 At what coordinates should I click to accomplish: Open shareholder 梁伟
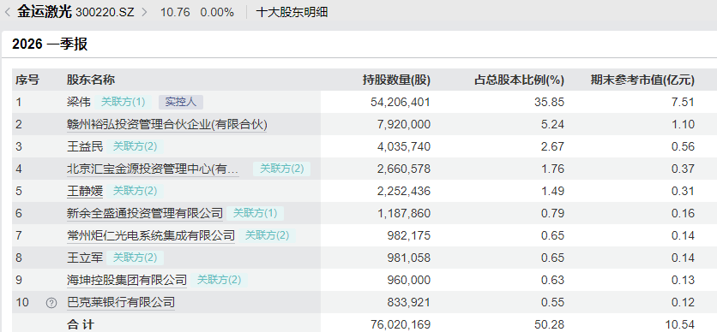[79, 102]
